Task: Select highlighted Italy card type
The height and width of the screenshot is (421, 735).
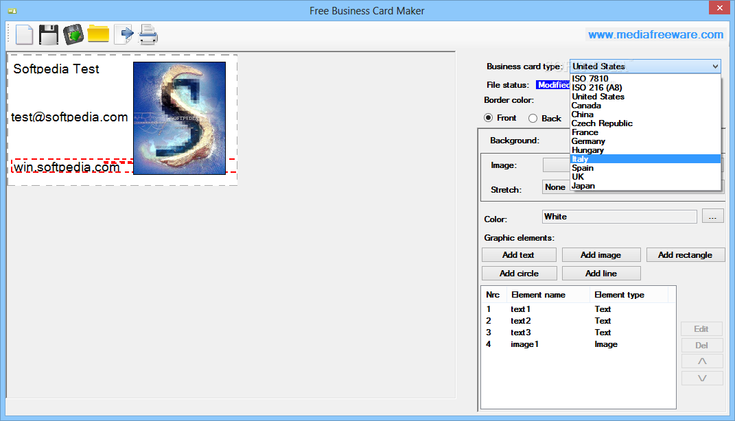Action: click(x=646, y=159)
